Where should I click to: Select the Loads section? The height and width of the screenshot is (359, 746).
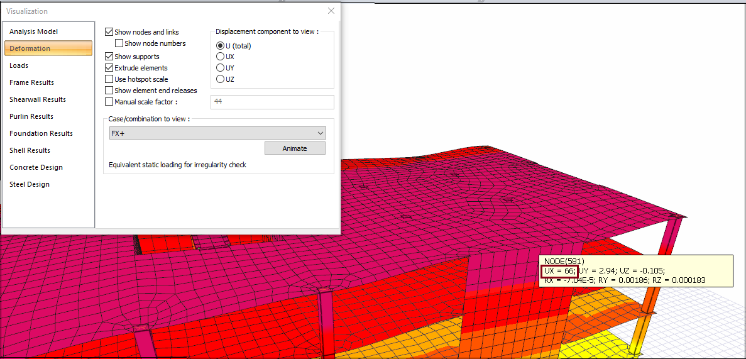tap(19, 65)
